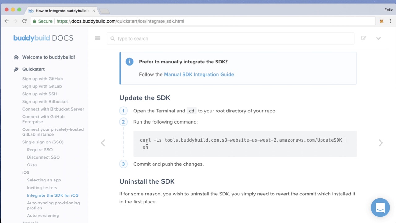Click the buddybuild DOCS logo
The image size is (396, 223).
click(43, 38)
